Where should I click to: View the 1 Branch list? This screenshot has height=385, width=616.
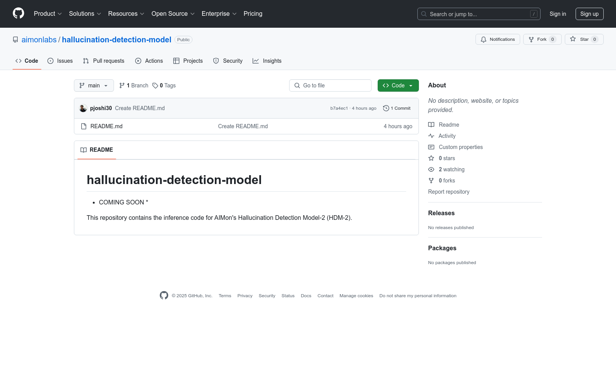[134, 85]
